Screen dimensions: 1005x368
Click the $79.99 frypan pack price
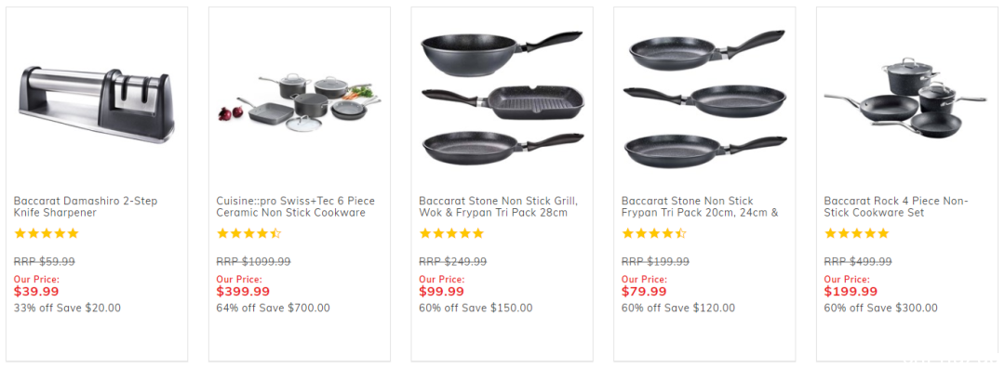point(644,292)
